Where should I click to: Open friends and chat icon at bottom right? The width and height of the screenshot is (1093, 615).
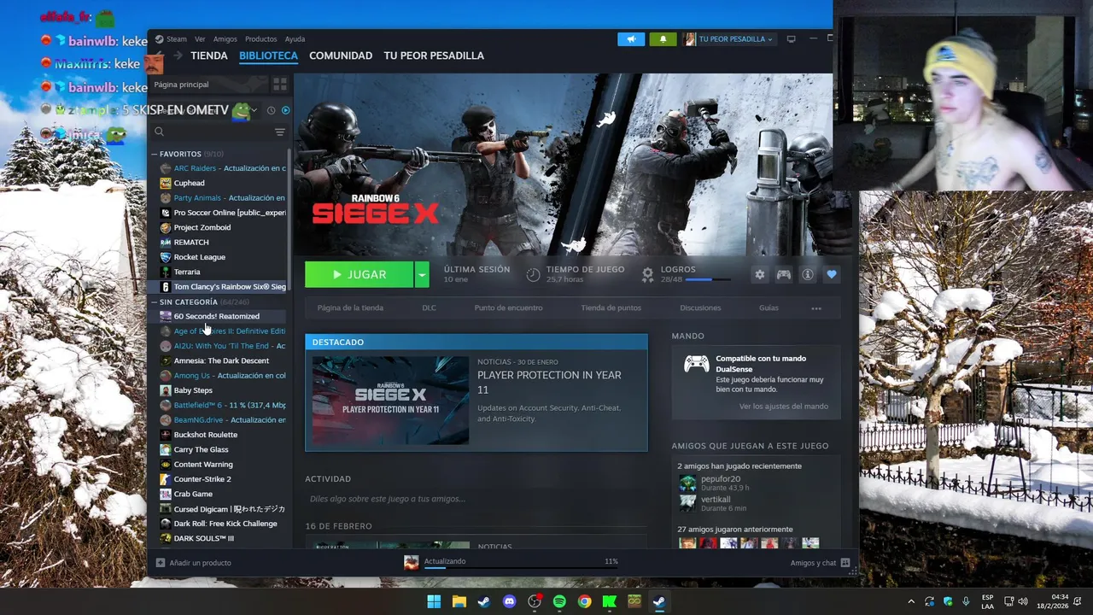coord(845,563)
